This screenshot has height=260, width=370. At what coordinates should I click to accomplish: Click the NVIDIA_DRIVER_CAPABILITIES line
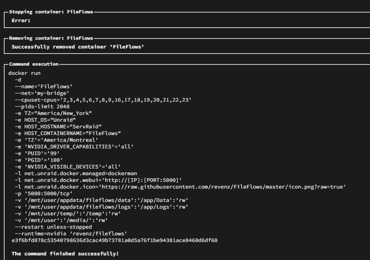coord(74,147)
